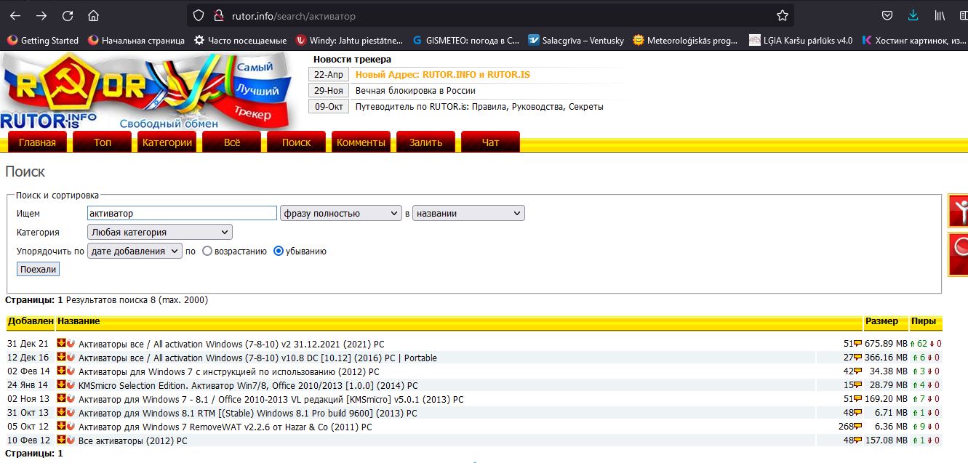968x463 pixels.
Task: Open the 'названии' search scope dropdown
Action: (468, 214)
